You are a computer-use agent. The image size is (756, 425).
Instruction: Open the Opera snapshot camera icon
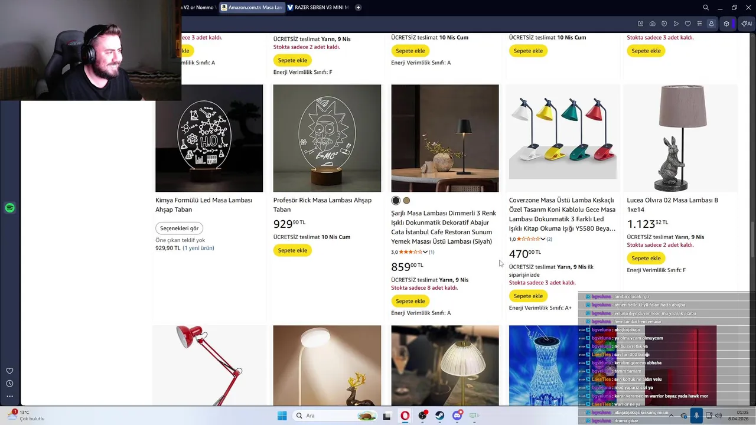point(652,24)
